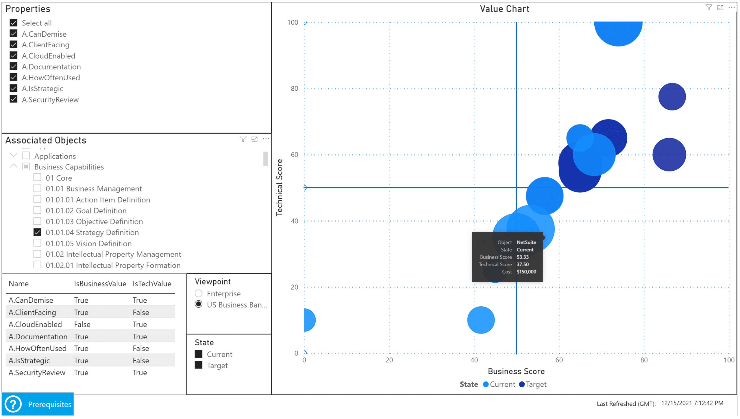Expand the Applications tree node
The image size is (740, 419).
point(14,156)
